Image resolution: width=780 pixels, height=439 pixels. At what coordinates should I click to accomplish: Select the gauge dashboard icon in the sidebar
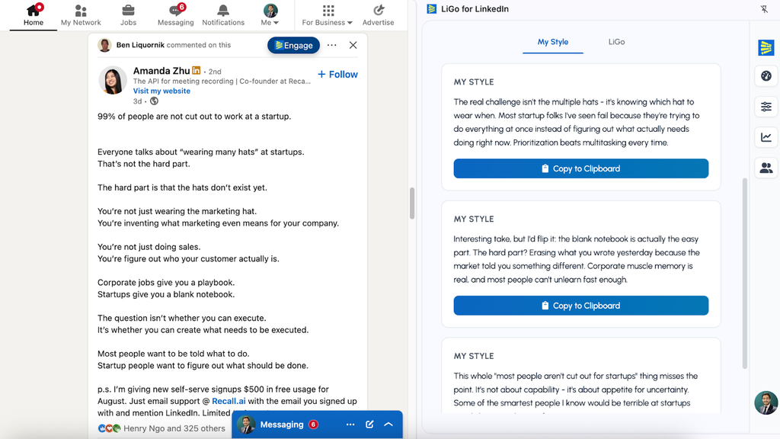[x=766, y=75]
